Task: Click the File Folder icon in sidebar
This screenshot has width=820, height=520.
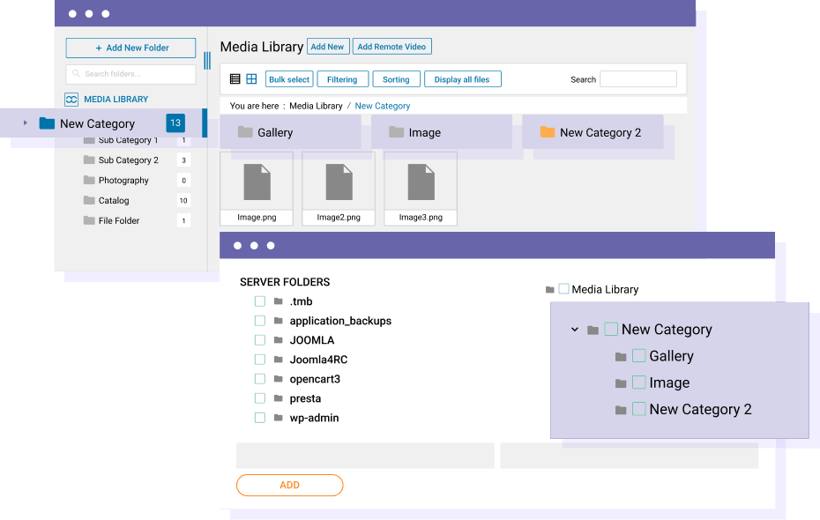Action: click(89, 220)
